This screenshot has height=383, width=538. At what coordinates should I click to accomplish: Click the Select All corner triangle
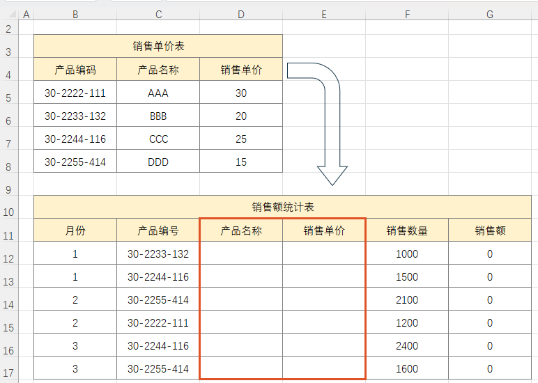[x=13, y=14]
